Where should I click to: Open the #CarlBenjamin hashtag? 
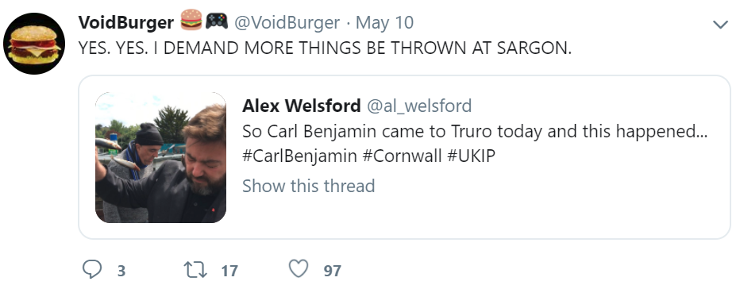(x=299, y=156)
